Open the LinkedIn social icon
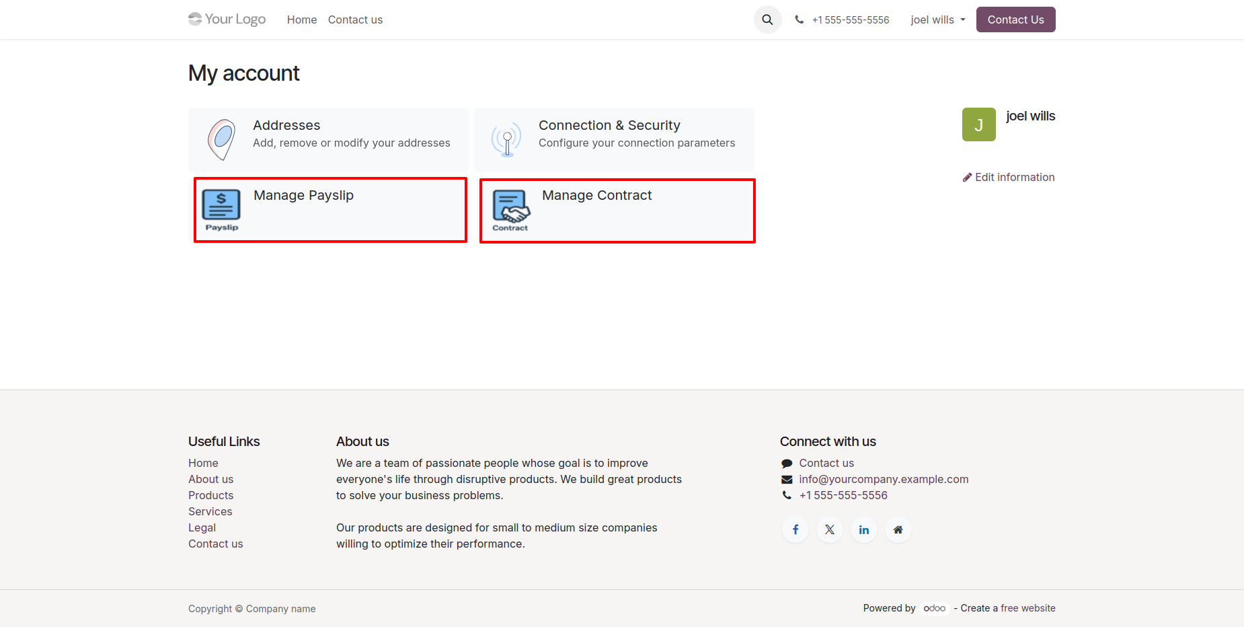Screen dimensions: 1244x627 pyautogui.click(x=864, y=529)
